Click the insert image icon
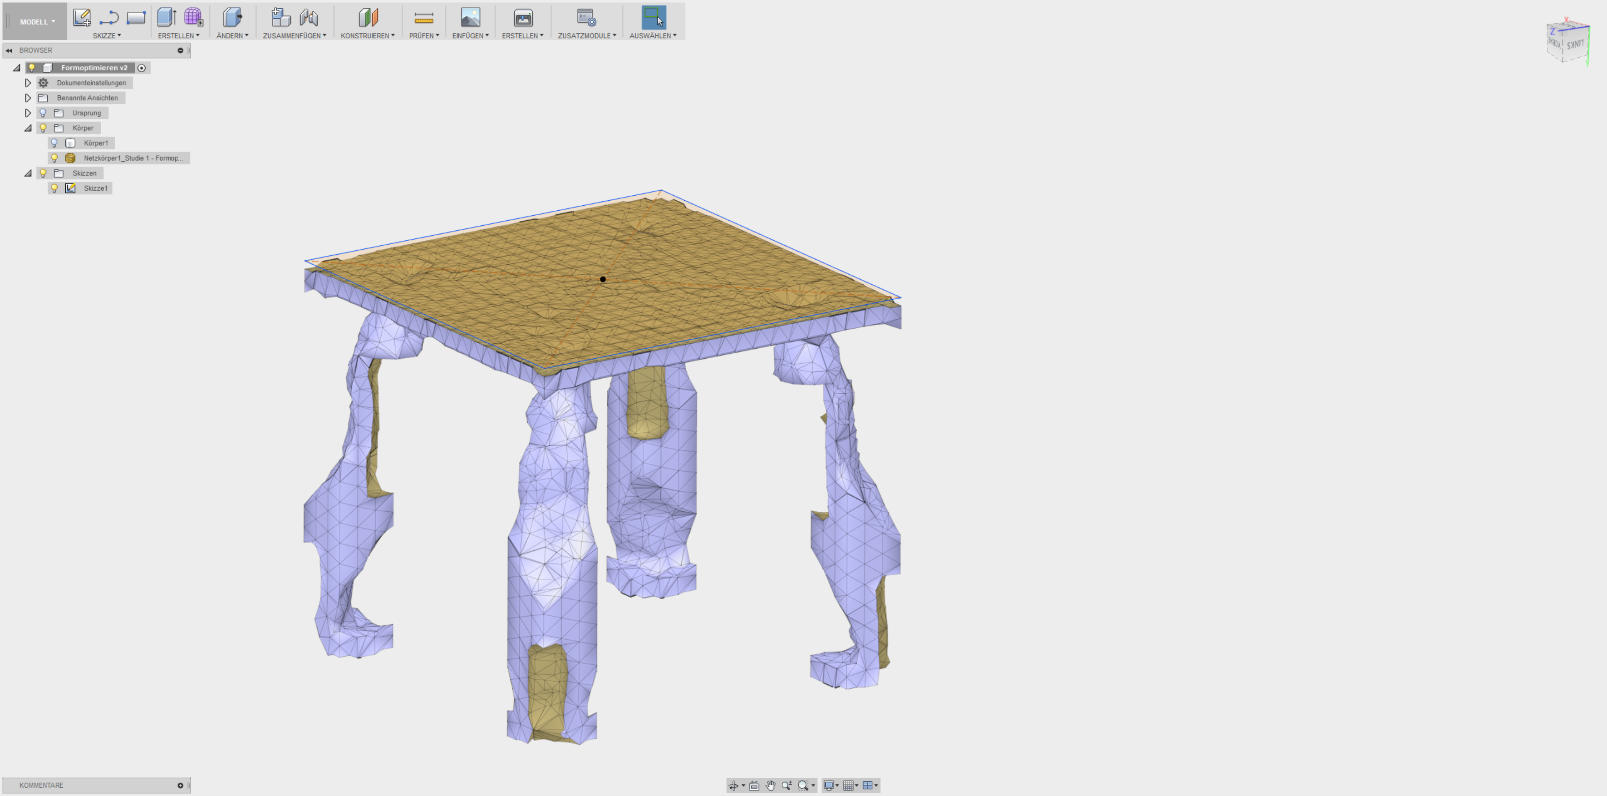1607x796 pixels. pos(470,17)
